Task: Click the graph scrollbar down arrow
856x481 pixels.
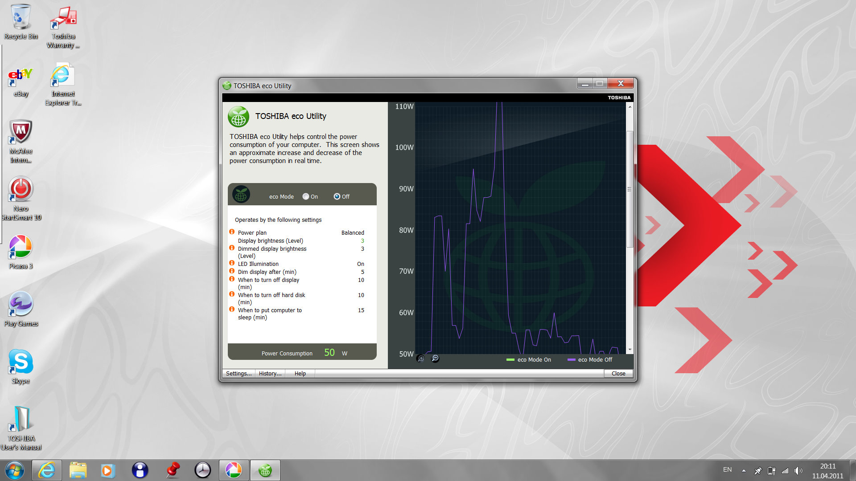Action: [630, 350]
